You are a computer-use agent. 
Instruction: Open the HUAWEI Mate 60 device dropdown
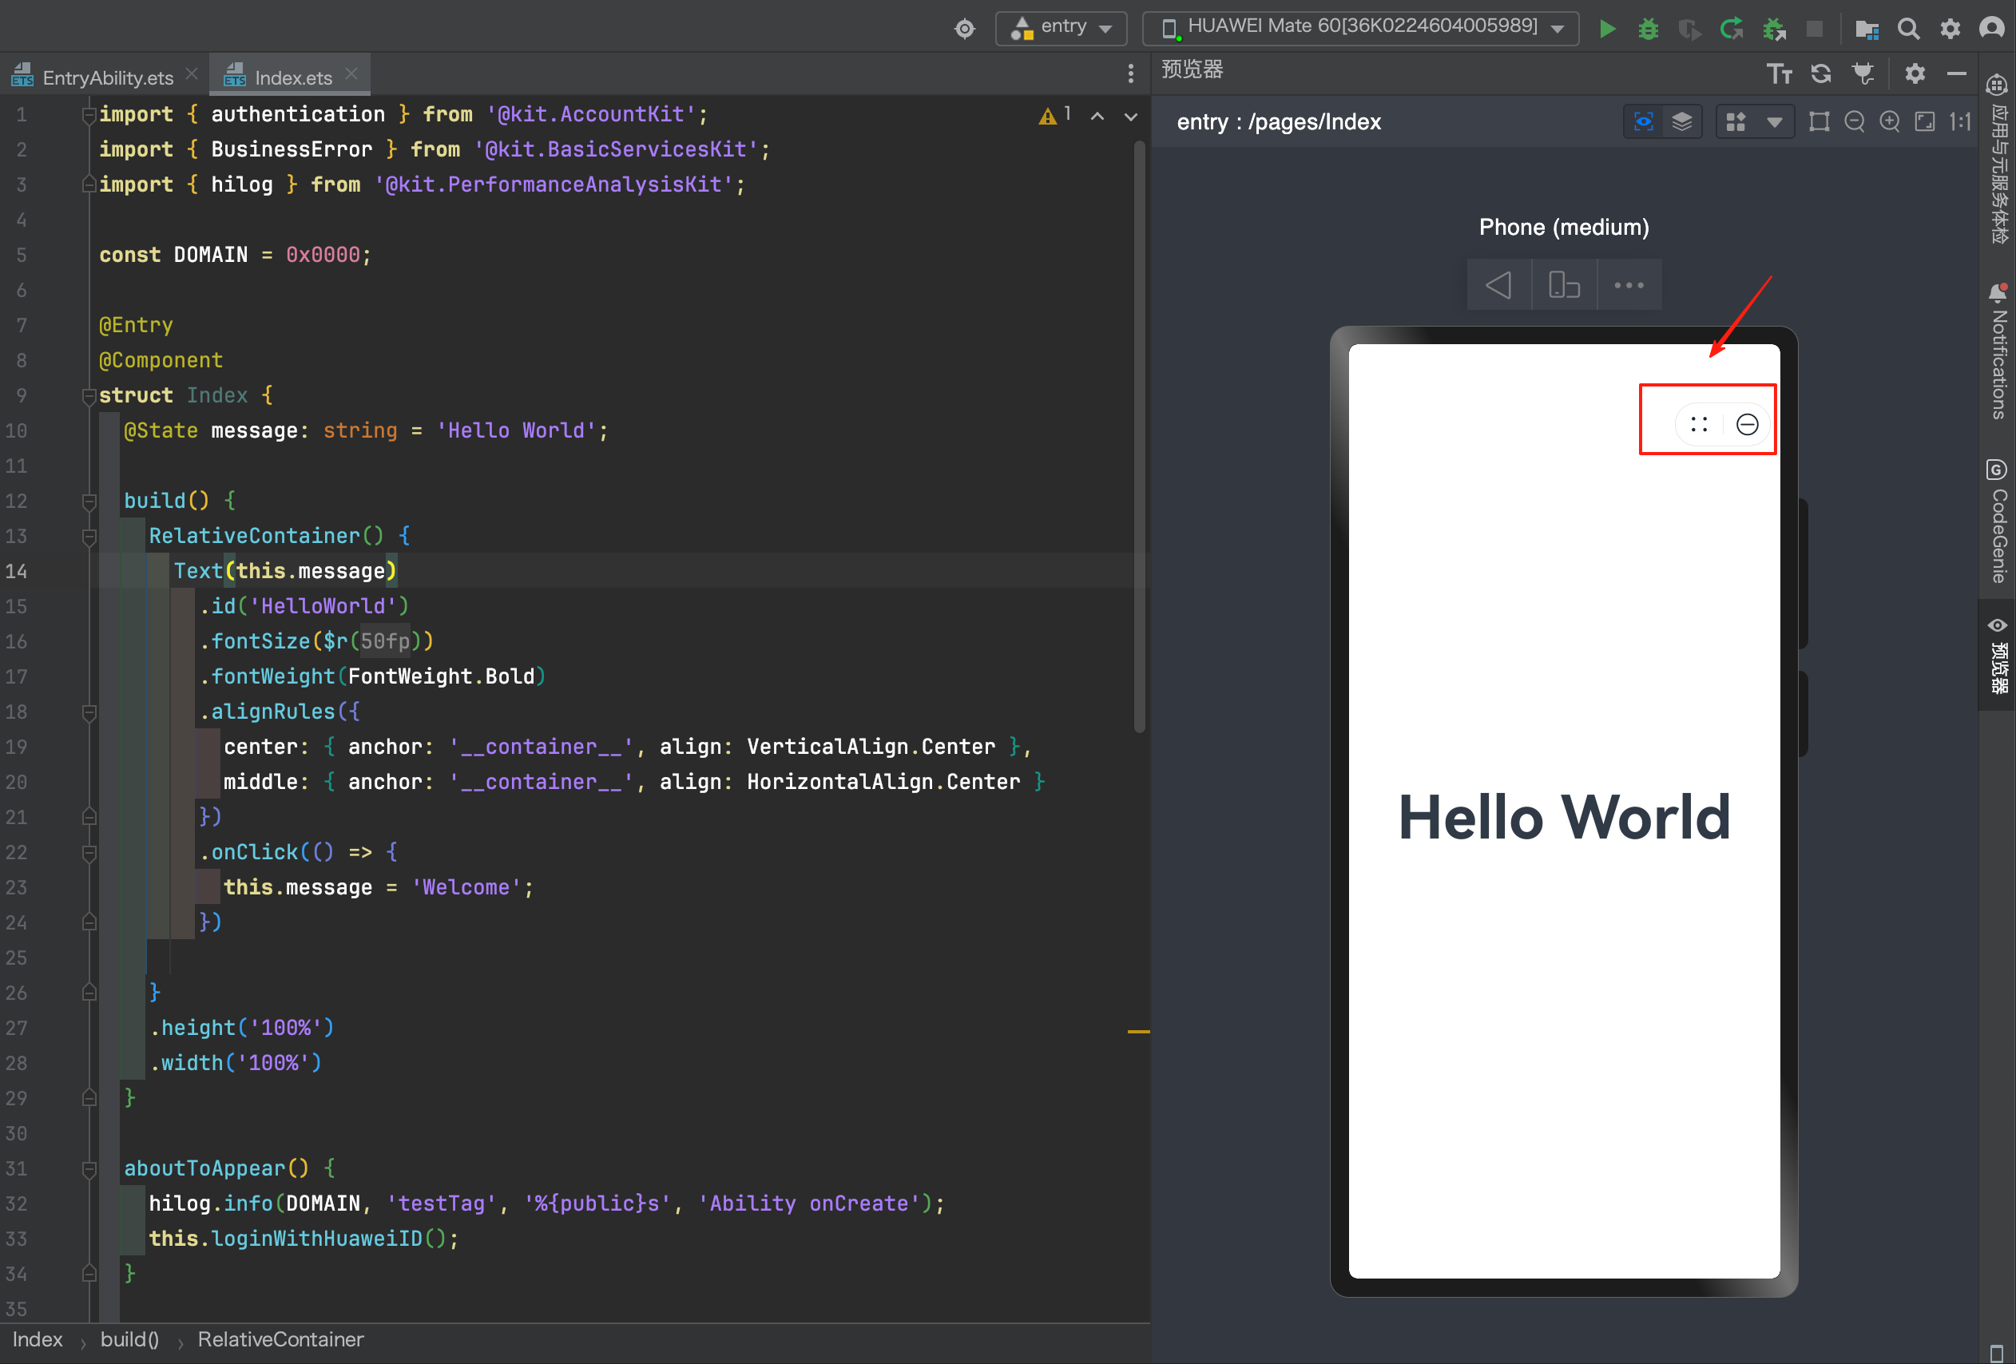pyautogui.click(x=1360, y=29)
